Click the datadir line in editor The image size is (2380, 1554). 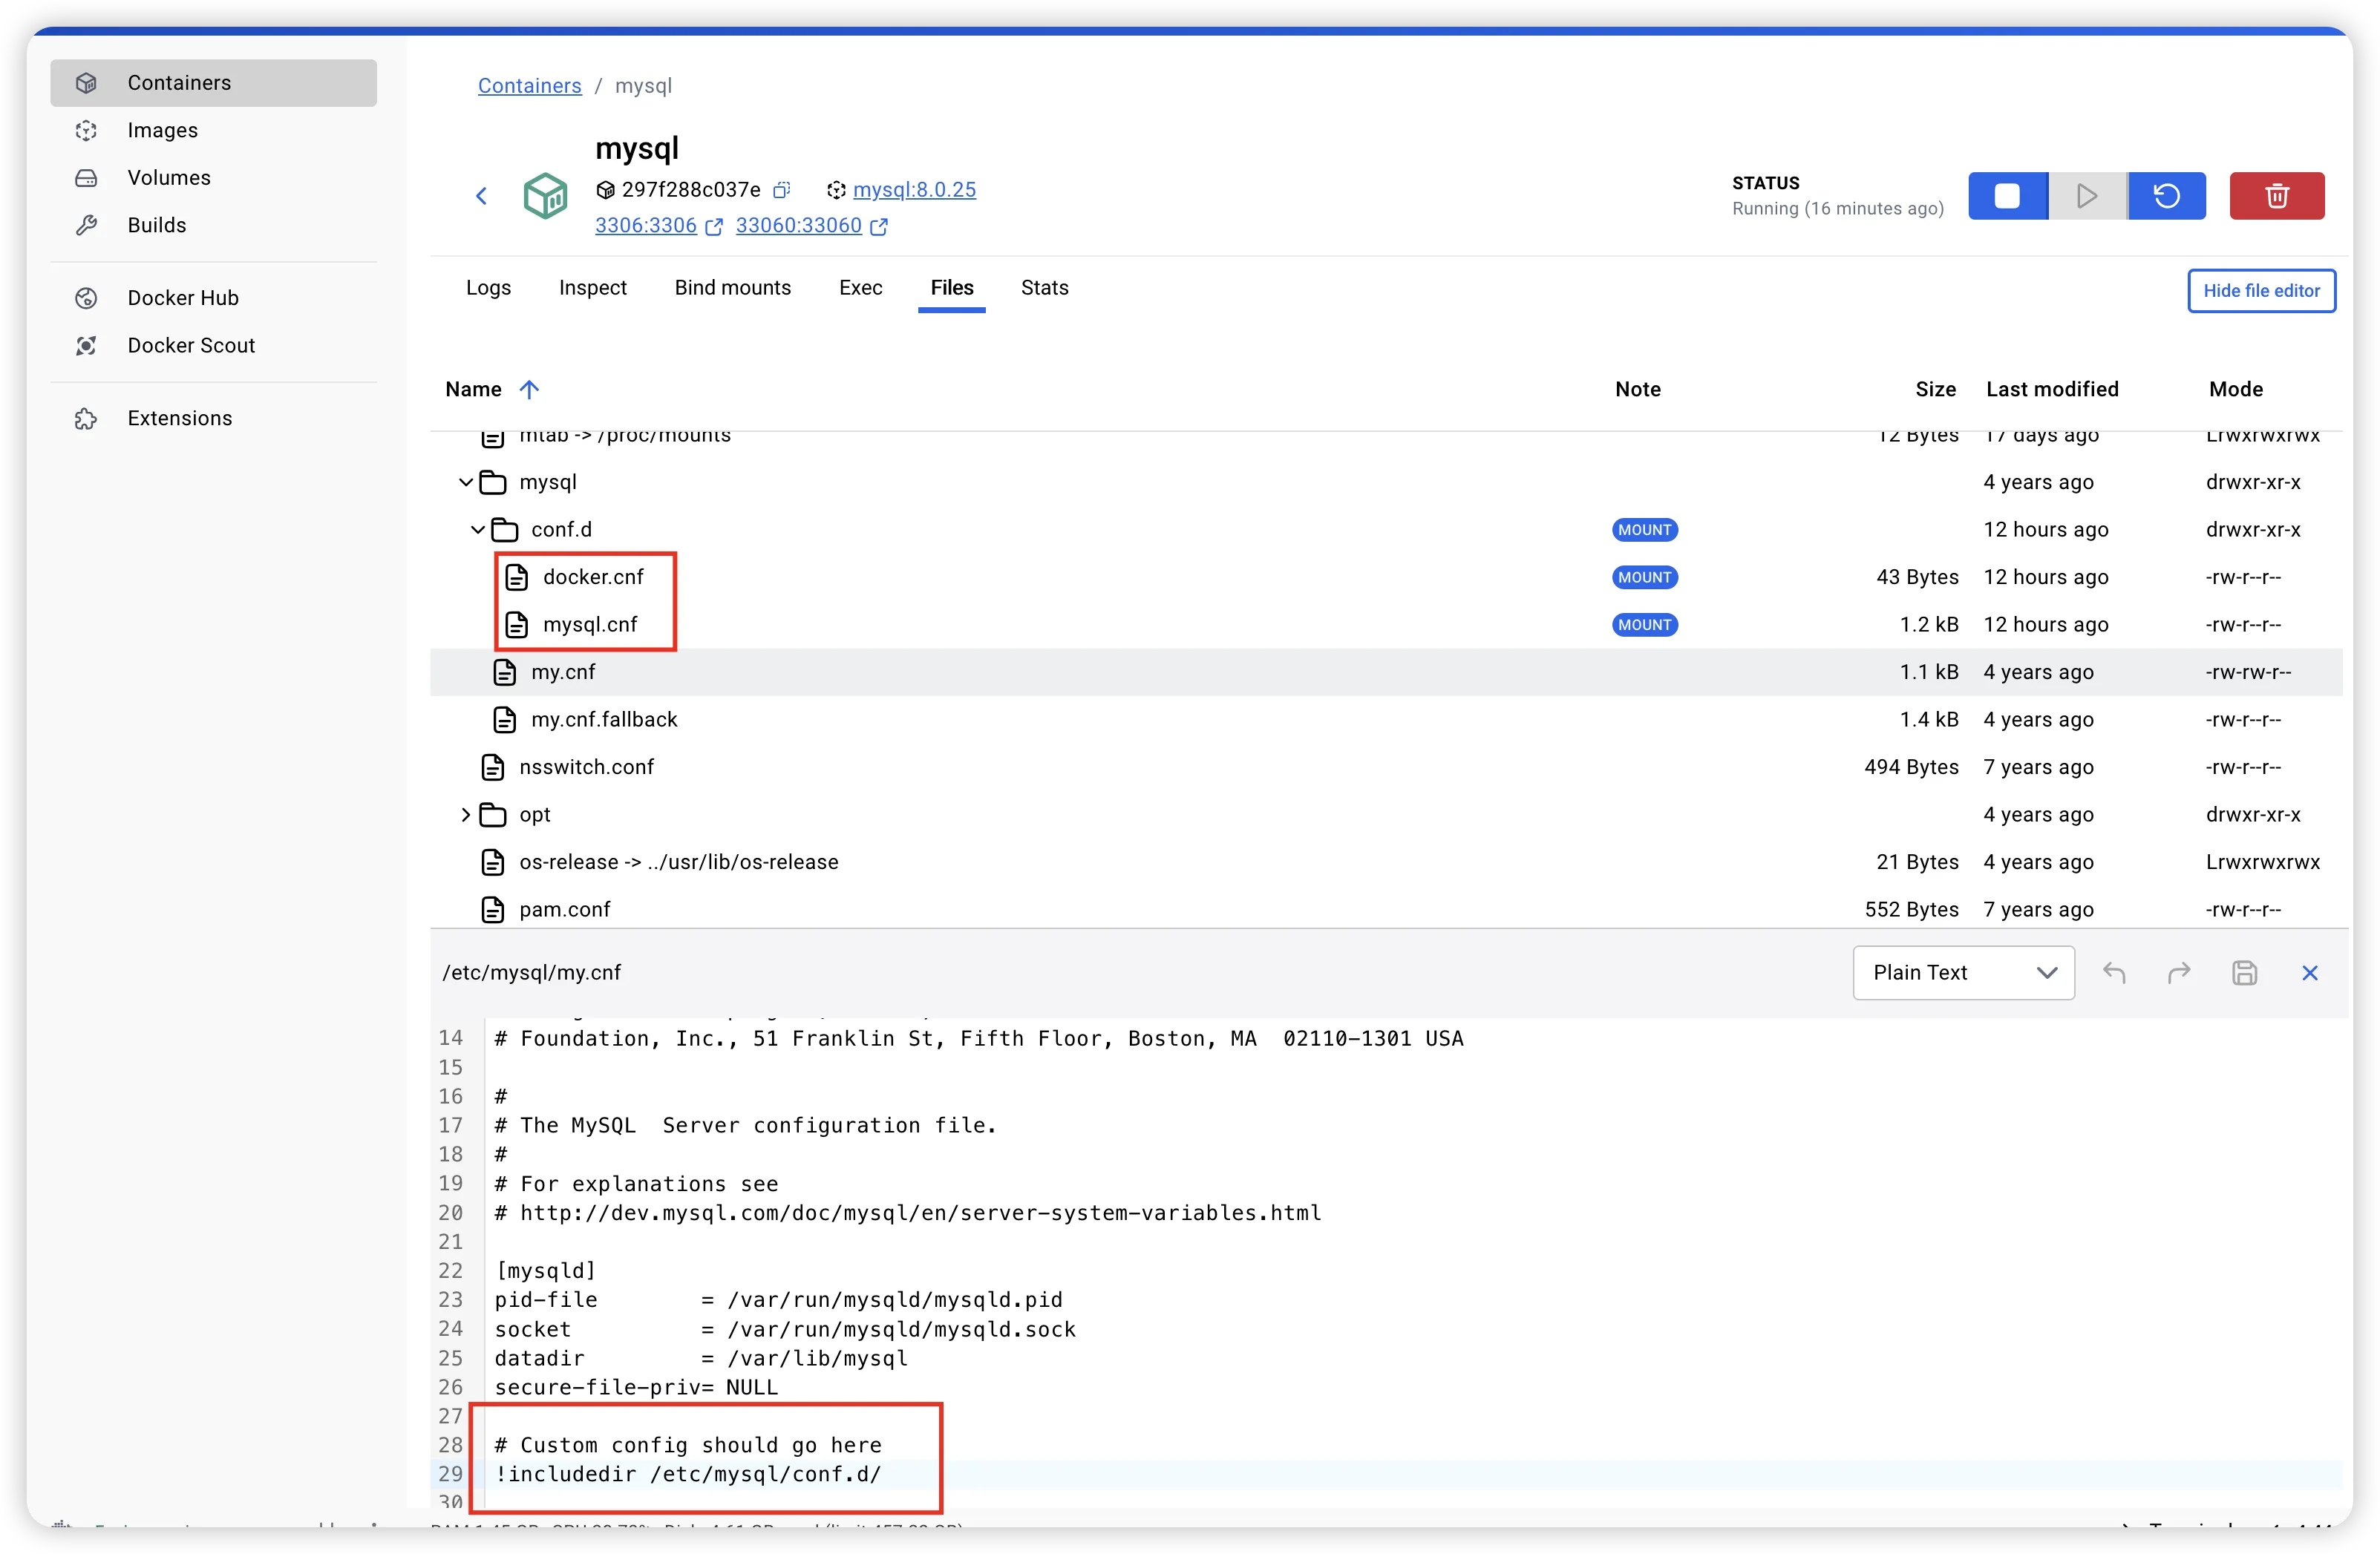pos(701,1358)
